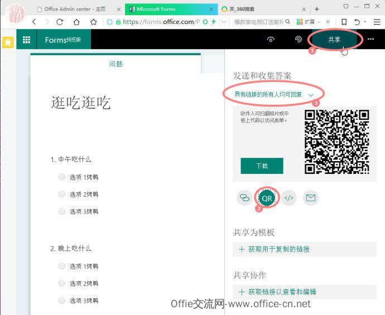Open the extensions menu

[x=308, y=22]
